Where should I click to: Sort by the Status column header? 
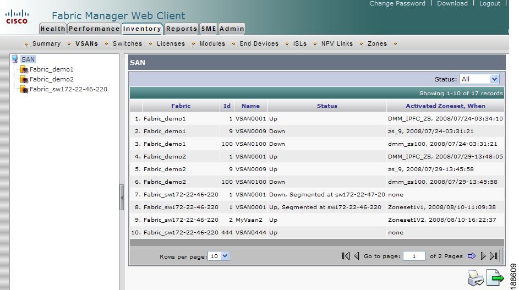[x=327, y=106]
